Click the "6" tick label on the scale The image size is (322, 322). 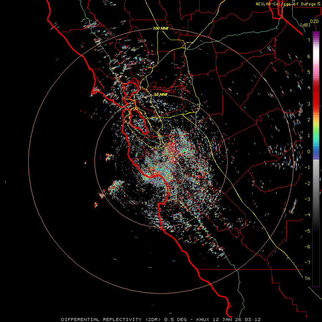tap(309, 56)
